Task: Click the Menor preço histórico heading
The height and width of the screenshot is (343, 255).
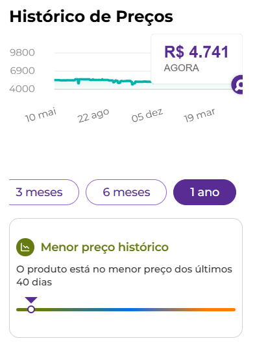Action: click(104, 247)
